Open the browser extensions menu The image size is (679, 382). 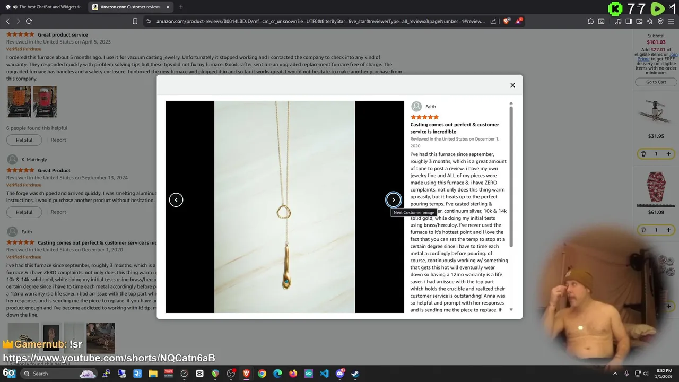590,21
